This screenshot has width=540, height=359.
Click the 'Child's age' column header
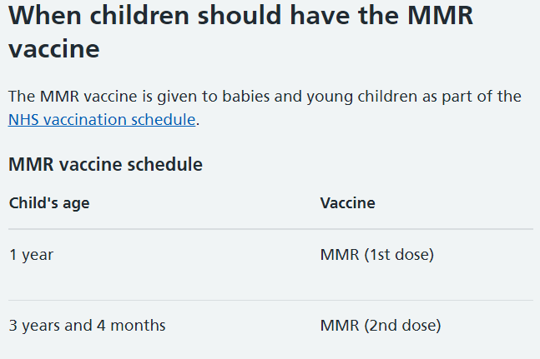pos(49,203)
